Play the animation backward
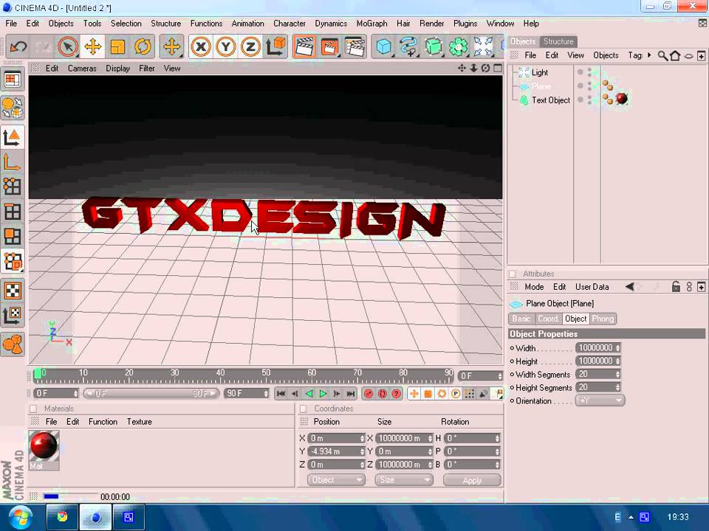The image size is (709, 531). click(x=309, y=394)
